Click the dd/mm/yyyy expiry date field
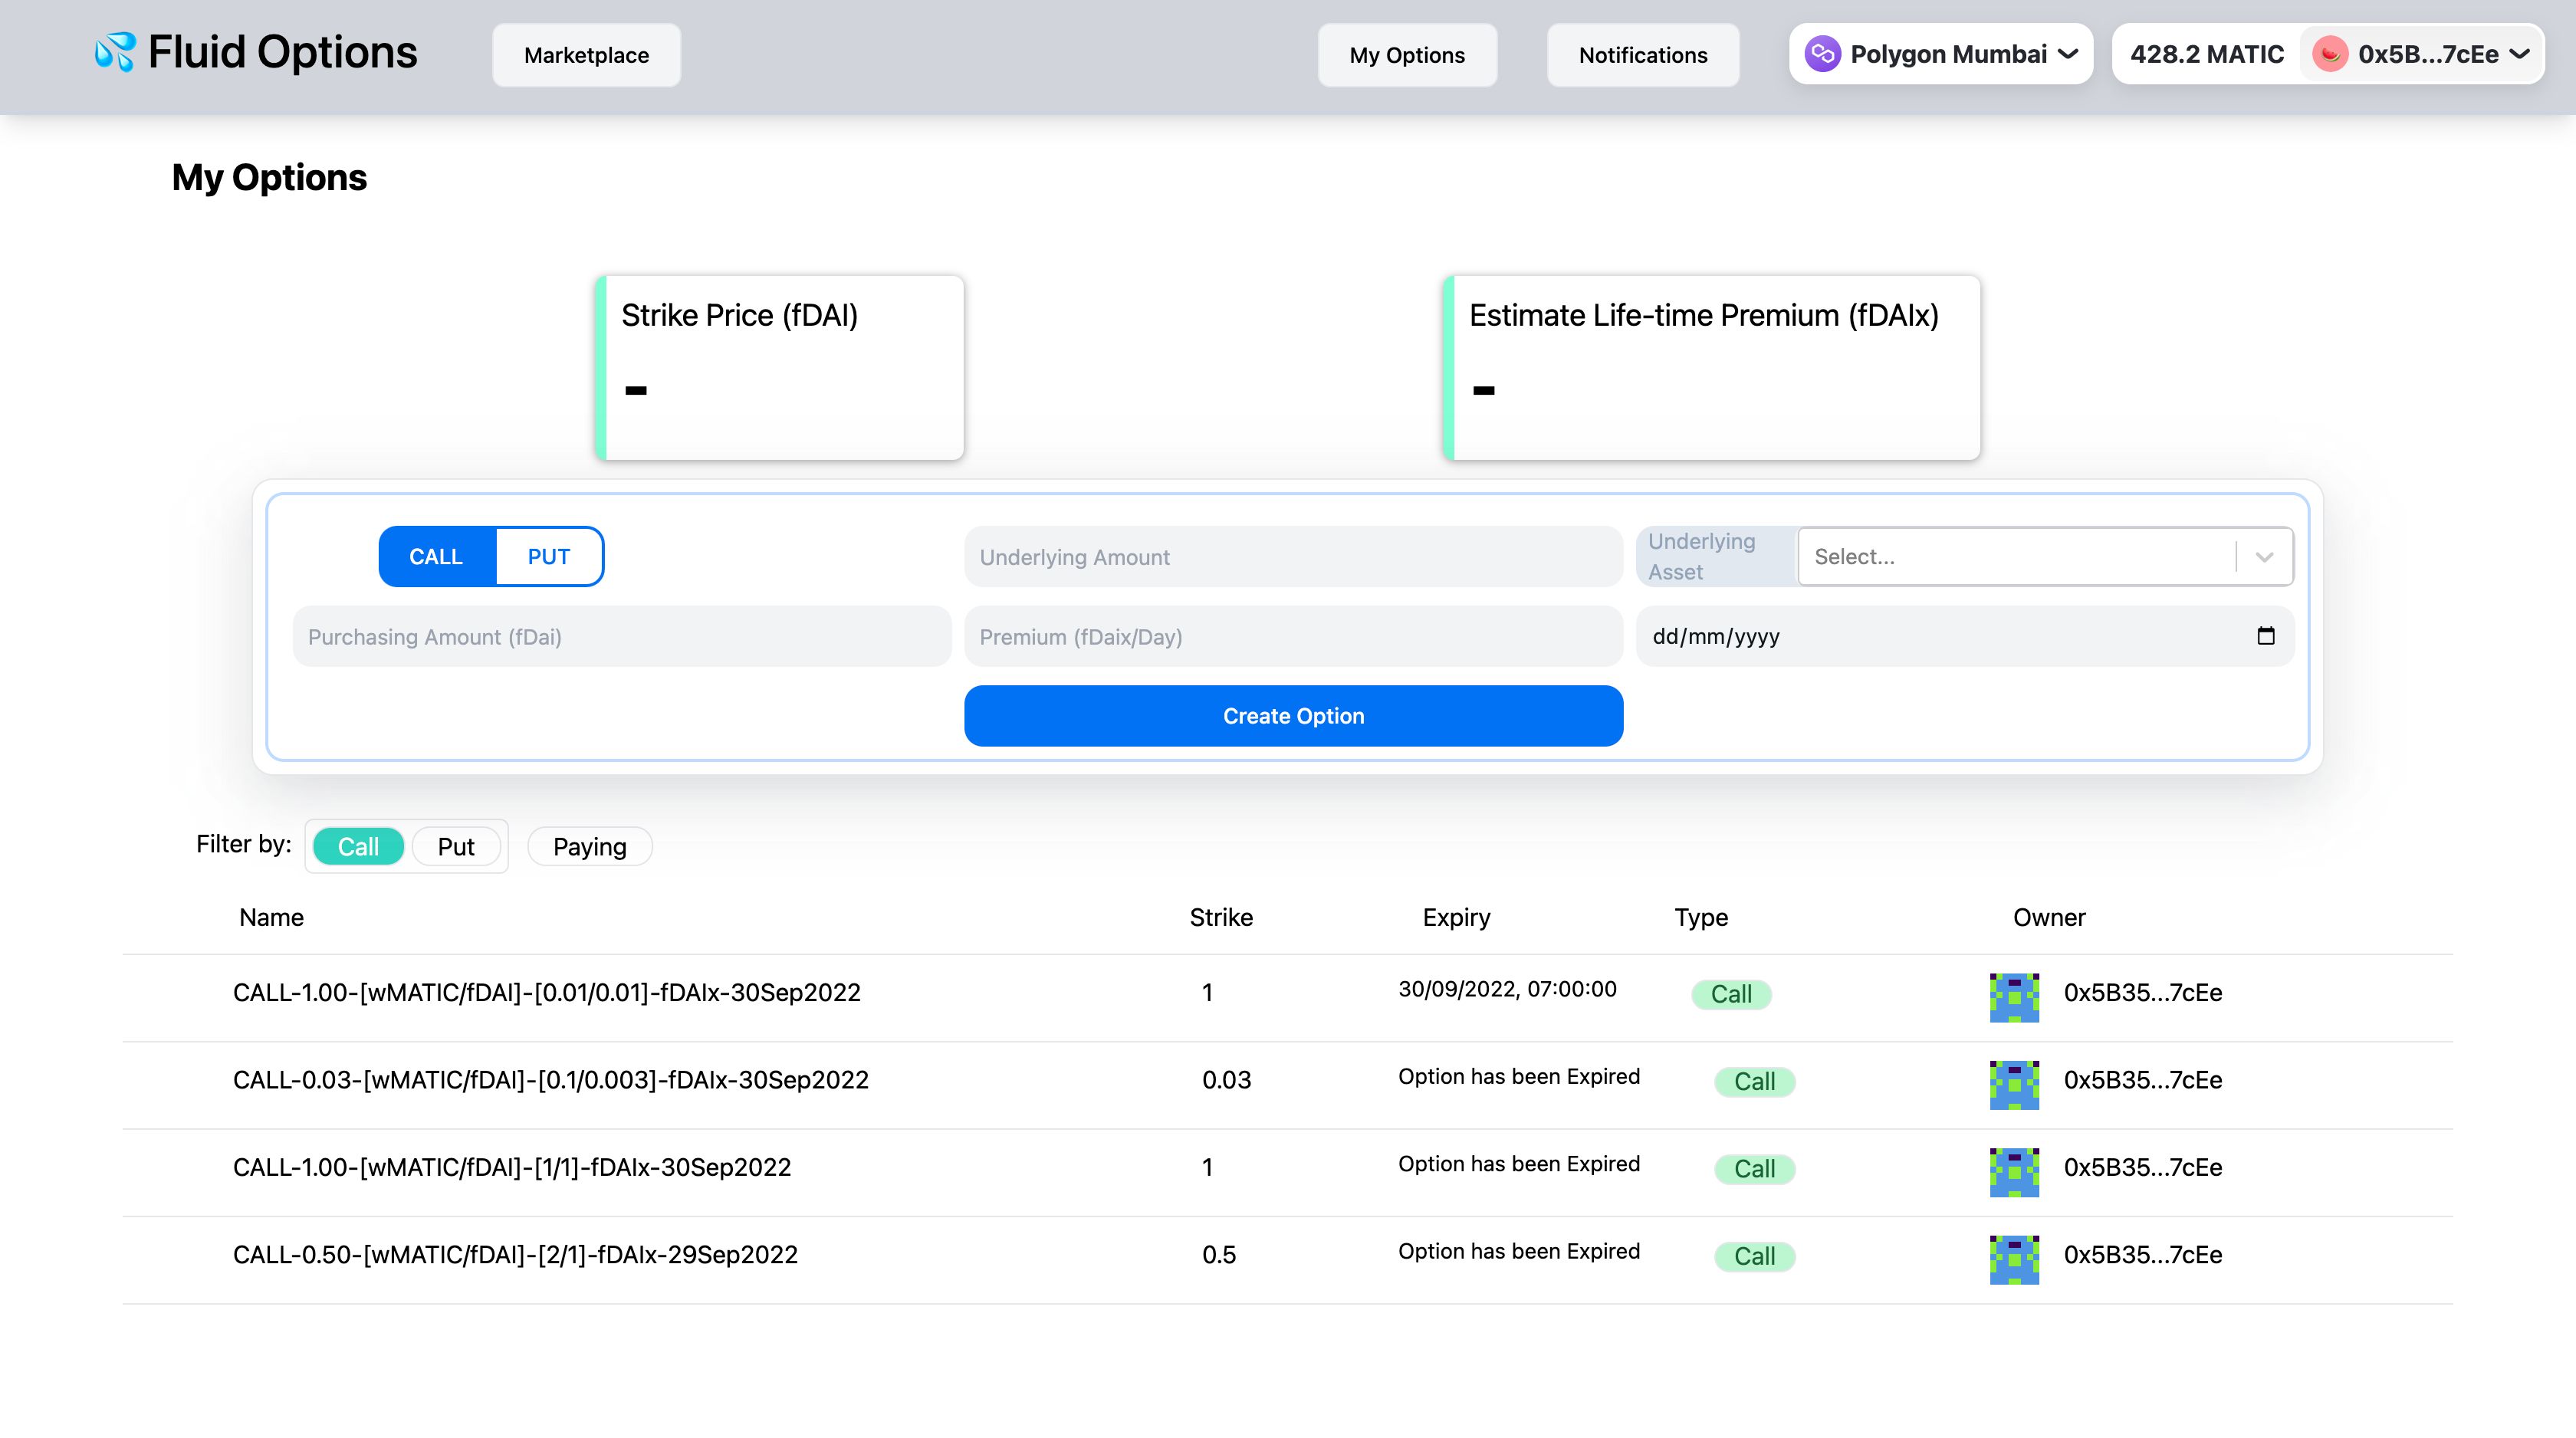The height and width of the screenshot is (1438, 2576). [x=1965, y=636]
